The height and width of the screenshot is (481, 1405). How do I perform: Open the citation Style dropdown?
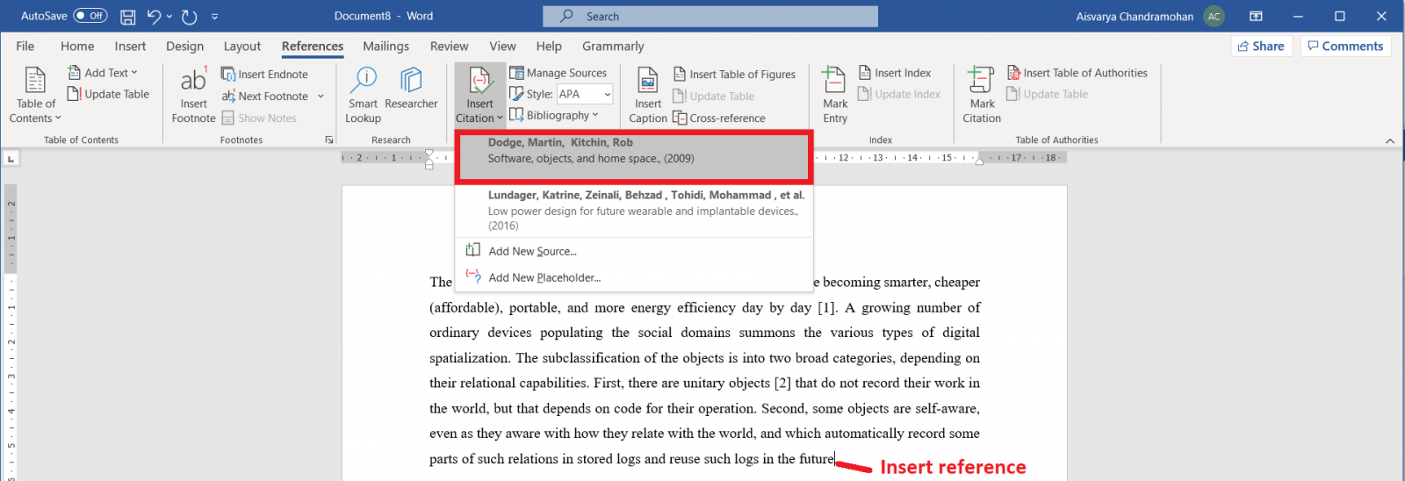point(585,94)
